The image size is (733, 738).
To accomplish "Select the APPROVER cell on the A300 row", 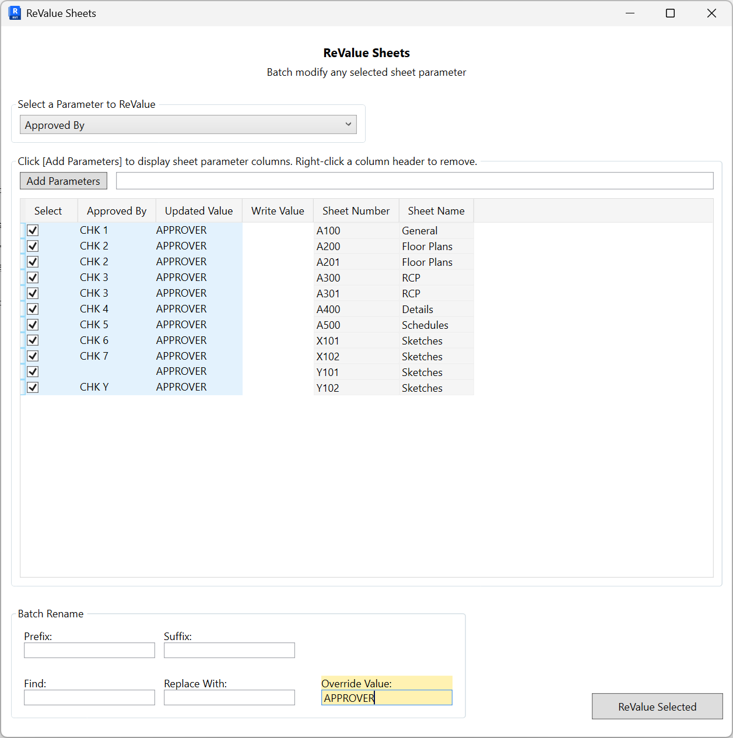I will (181, 277).
